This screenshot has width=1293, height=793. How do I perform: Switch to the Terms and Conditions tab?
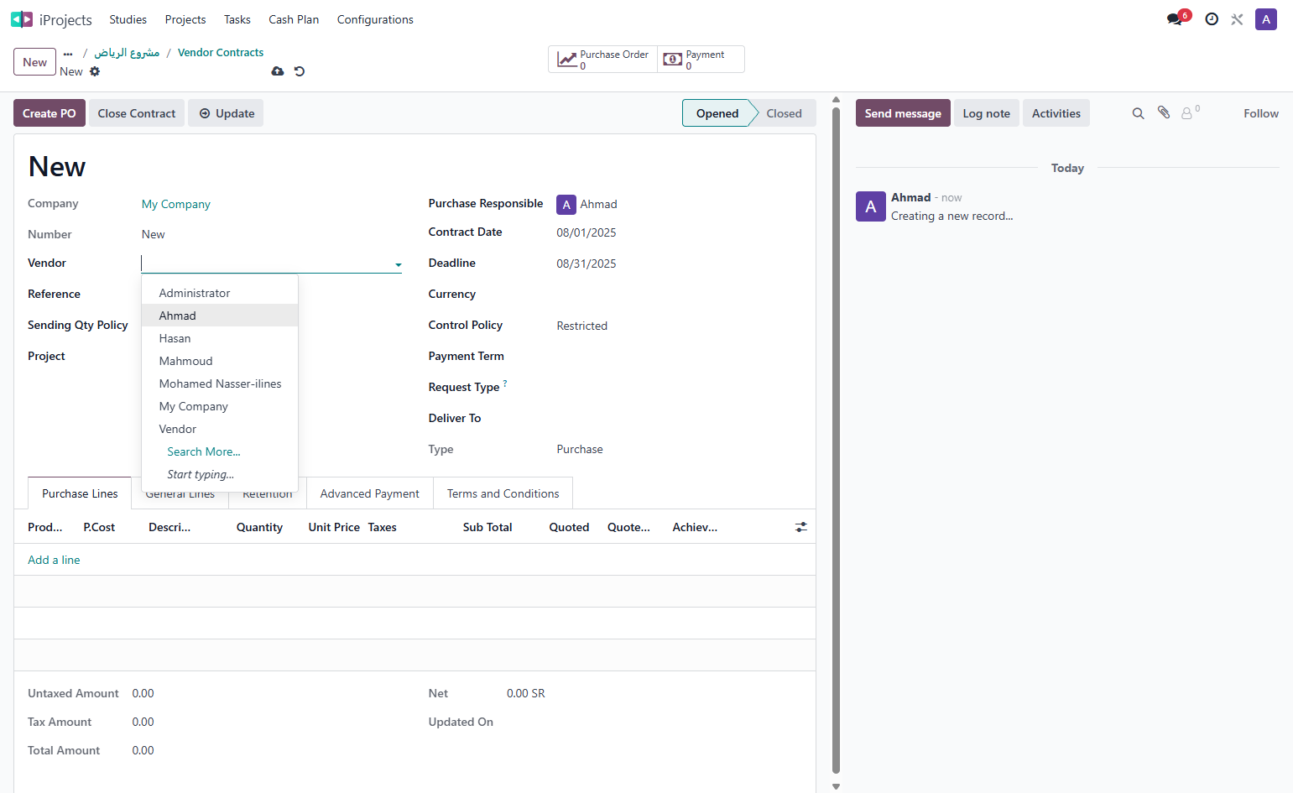(x=503, y=493)
